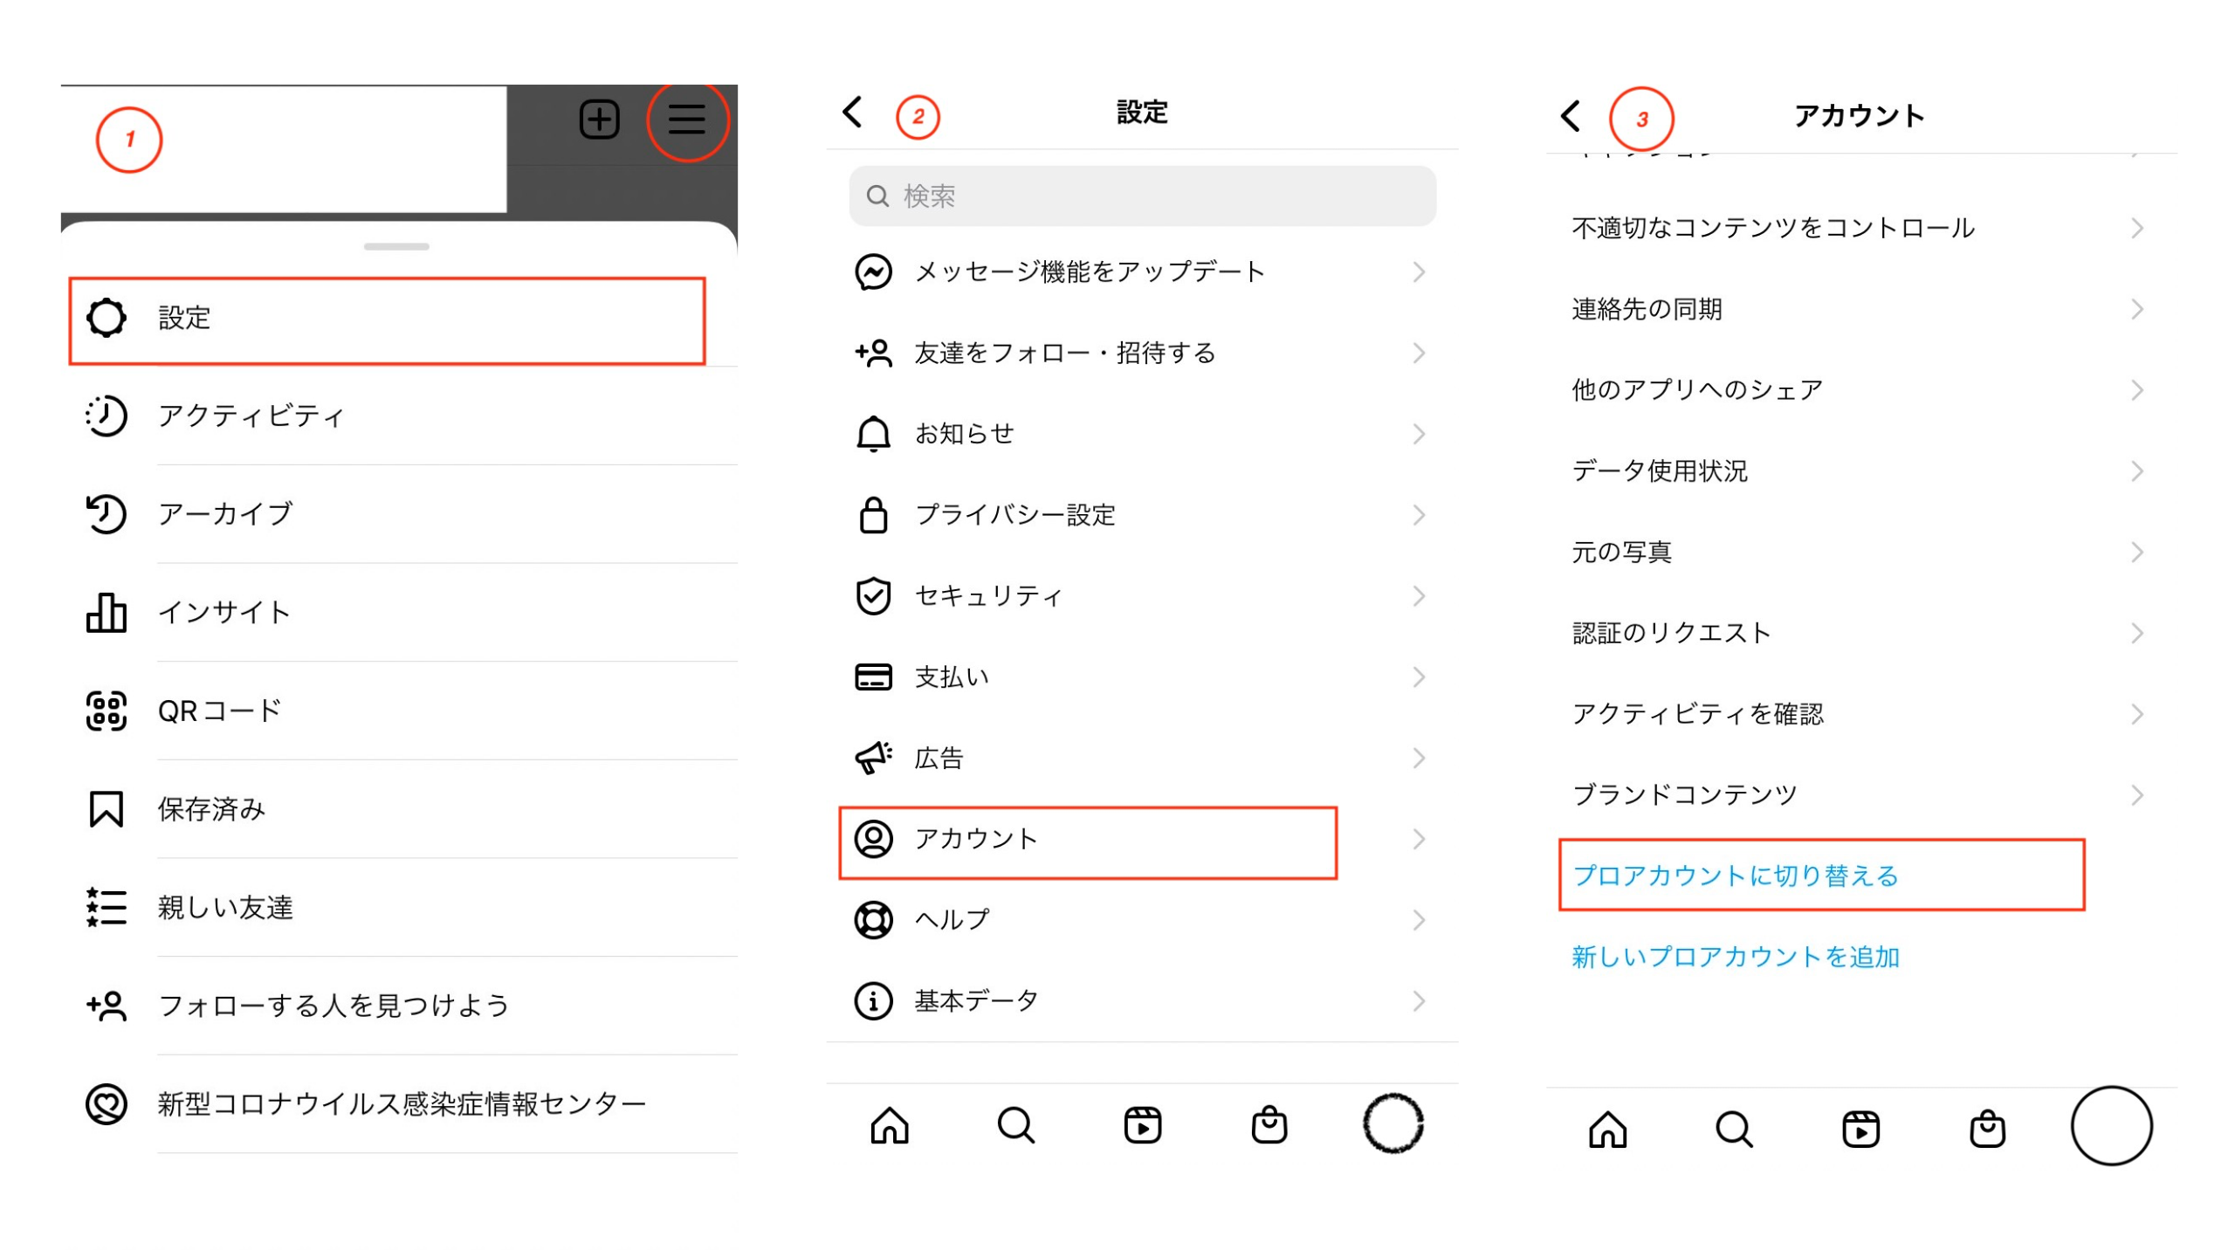The height and width of the screenshot is (1250, 2235).
Task: Tap the profile circle in right panel
Action: (2111, 1126)
